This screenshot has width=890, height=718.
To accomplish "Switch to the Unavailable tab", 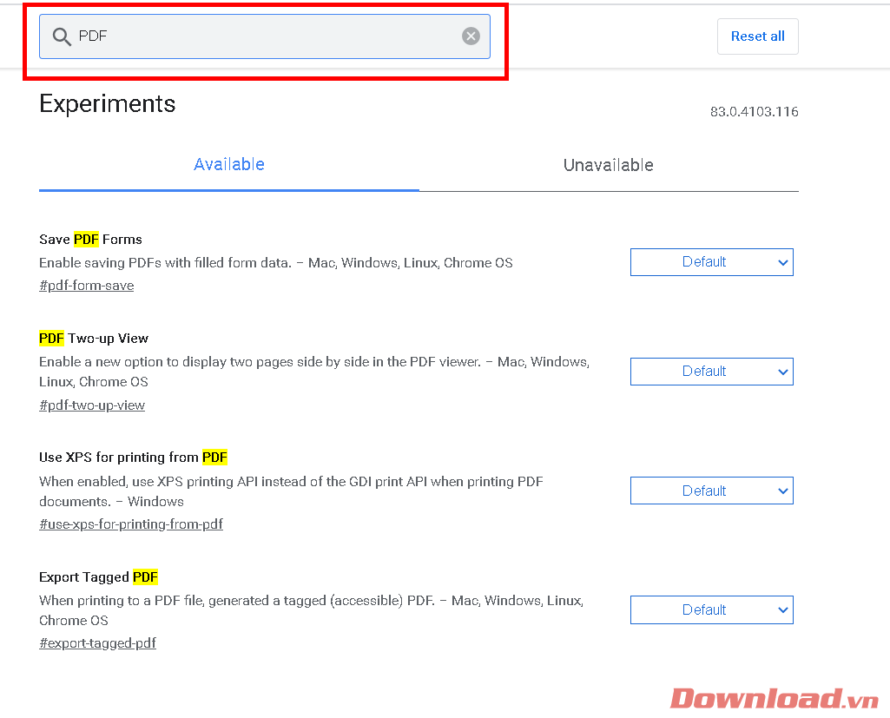I will tap(609, 165).
